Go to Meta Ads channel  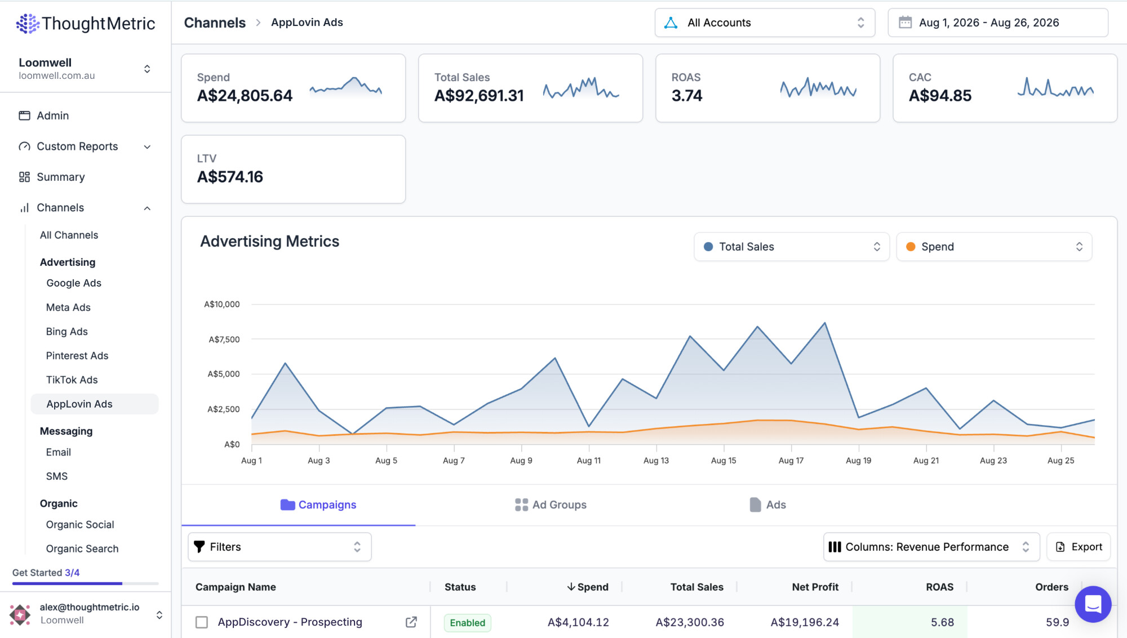coord(68,307)
